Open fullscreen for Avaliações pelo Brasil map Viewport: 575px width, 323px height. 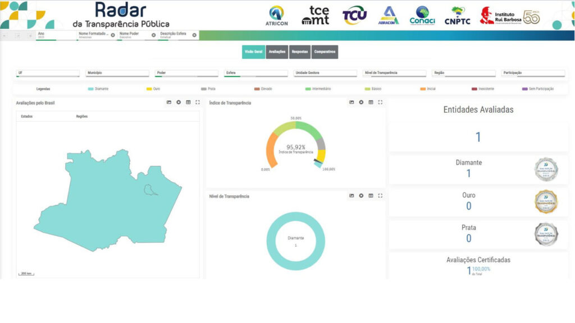click(x=198, y=102)
